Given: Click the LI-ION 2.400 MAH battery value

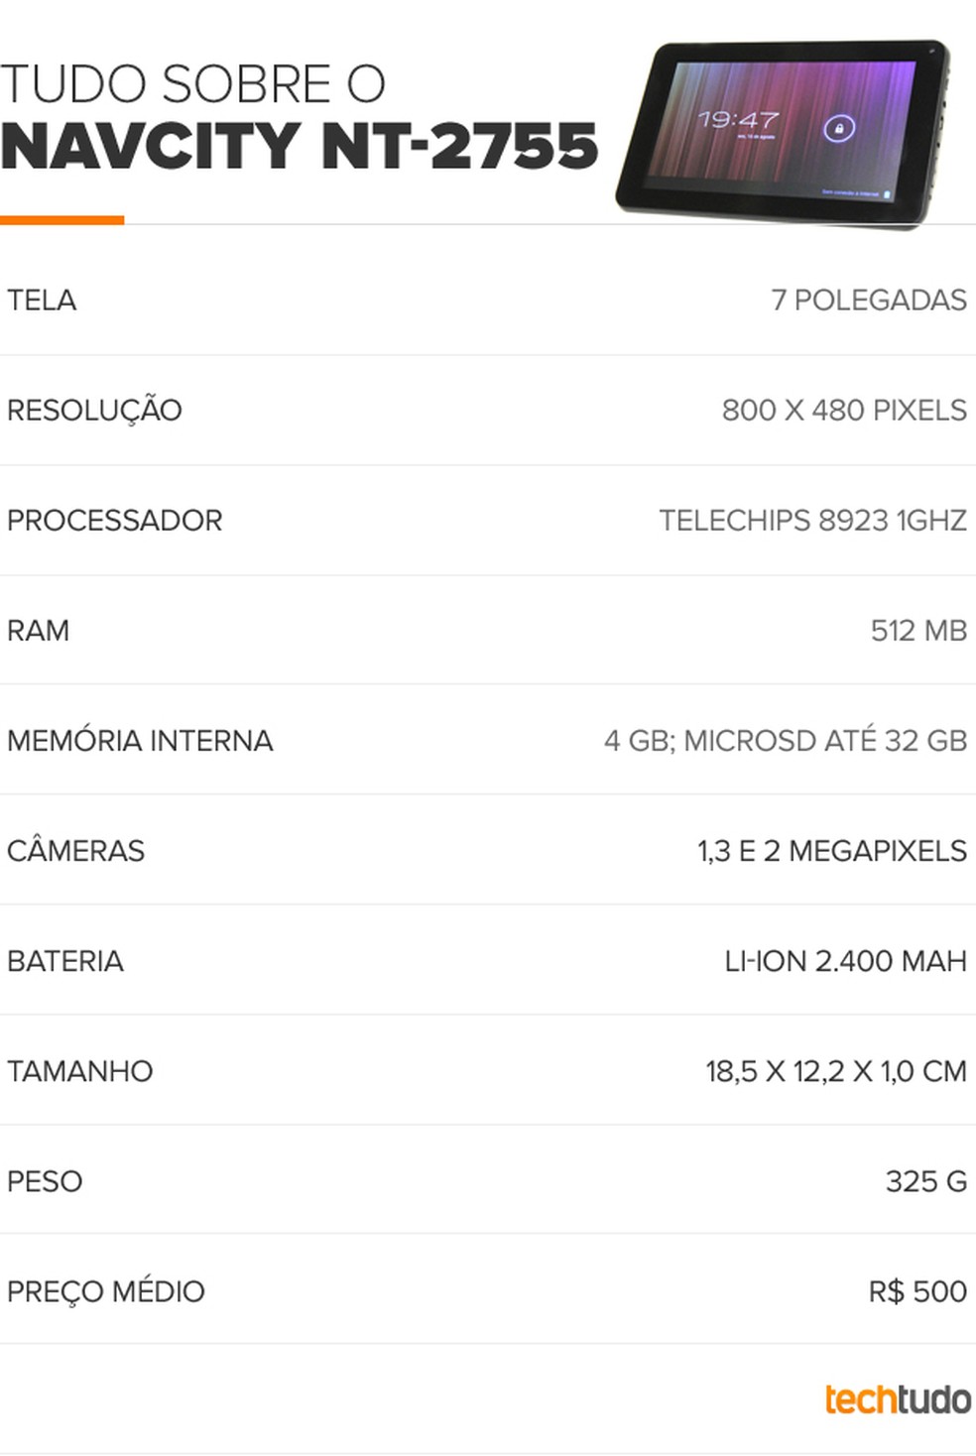Looking at the screenshot, I should 845,961.
